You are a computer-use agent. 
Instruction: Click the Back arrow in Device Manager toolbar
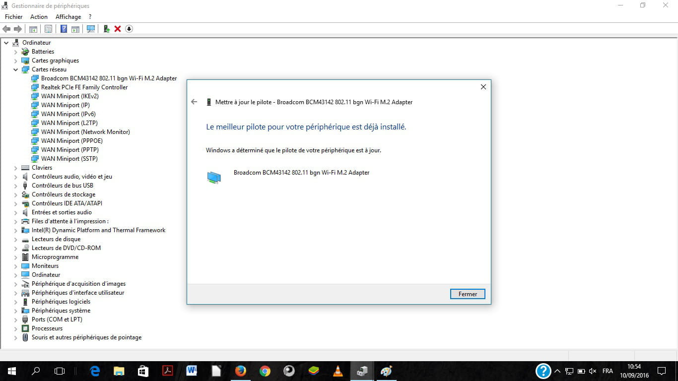(x=6, y=29)
